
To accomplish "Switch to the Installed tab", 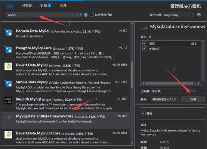I will point(27,6).
